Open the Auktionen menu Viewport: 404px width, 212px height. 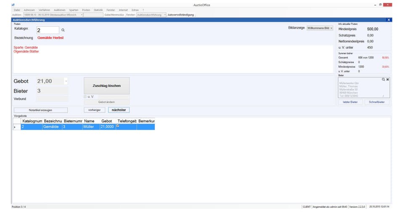click(59, 10)
